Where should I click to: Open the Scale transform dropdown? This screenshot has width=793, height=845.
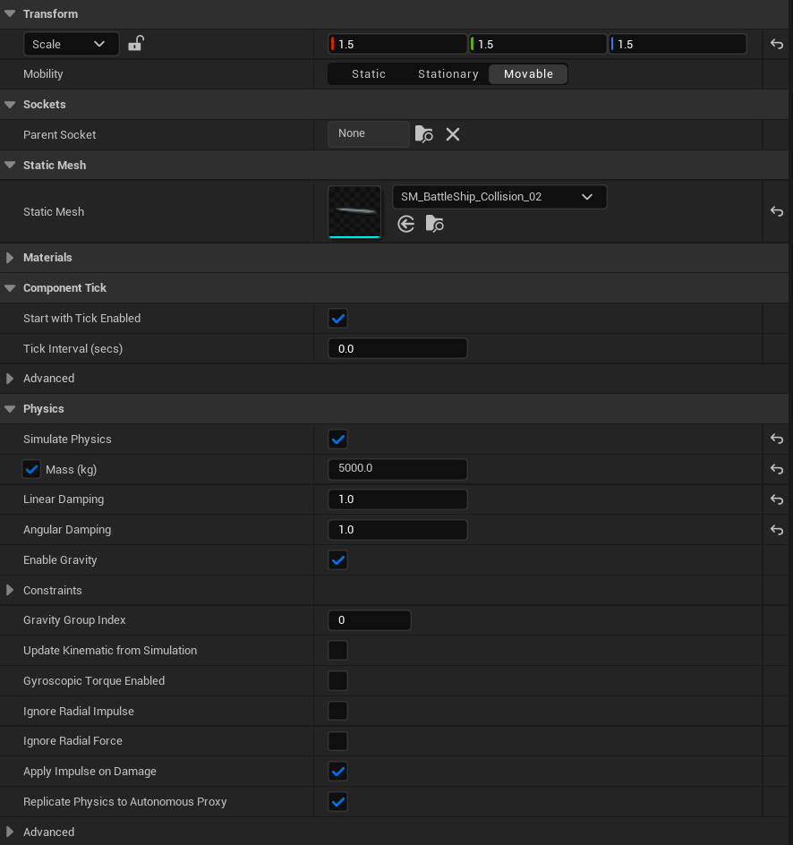tap(71, 43)
